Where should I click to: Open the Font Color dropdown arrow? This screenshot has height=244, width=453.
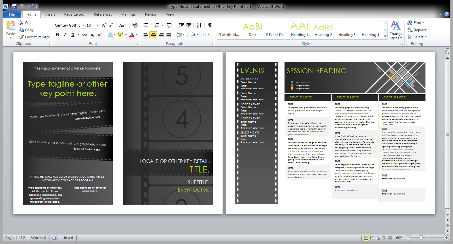point(136,35)
